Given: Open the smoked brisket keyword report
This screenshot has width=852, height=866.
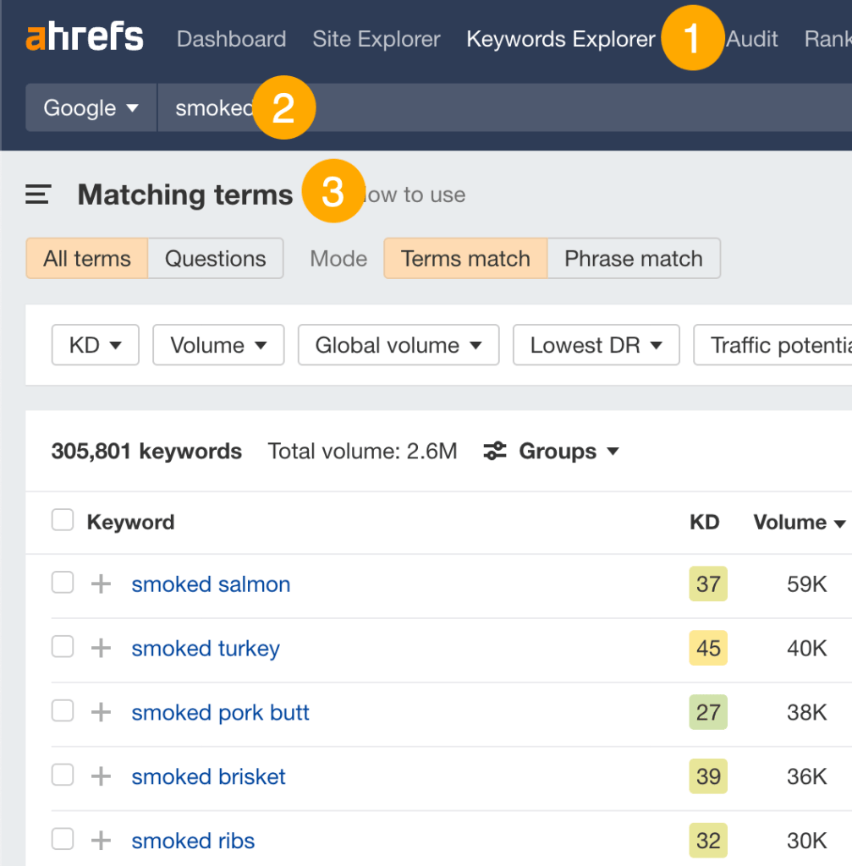Looking at the screenshot, I should 208,776.
